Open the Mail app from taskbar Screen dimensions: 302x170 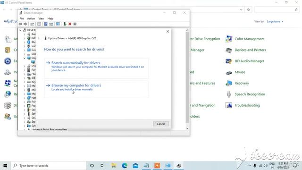click(135, 166)
